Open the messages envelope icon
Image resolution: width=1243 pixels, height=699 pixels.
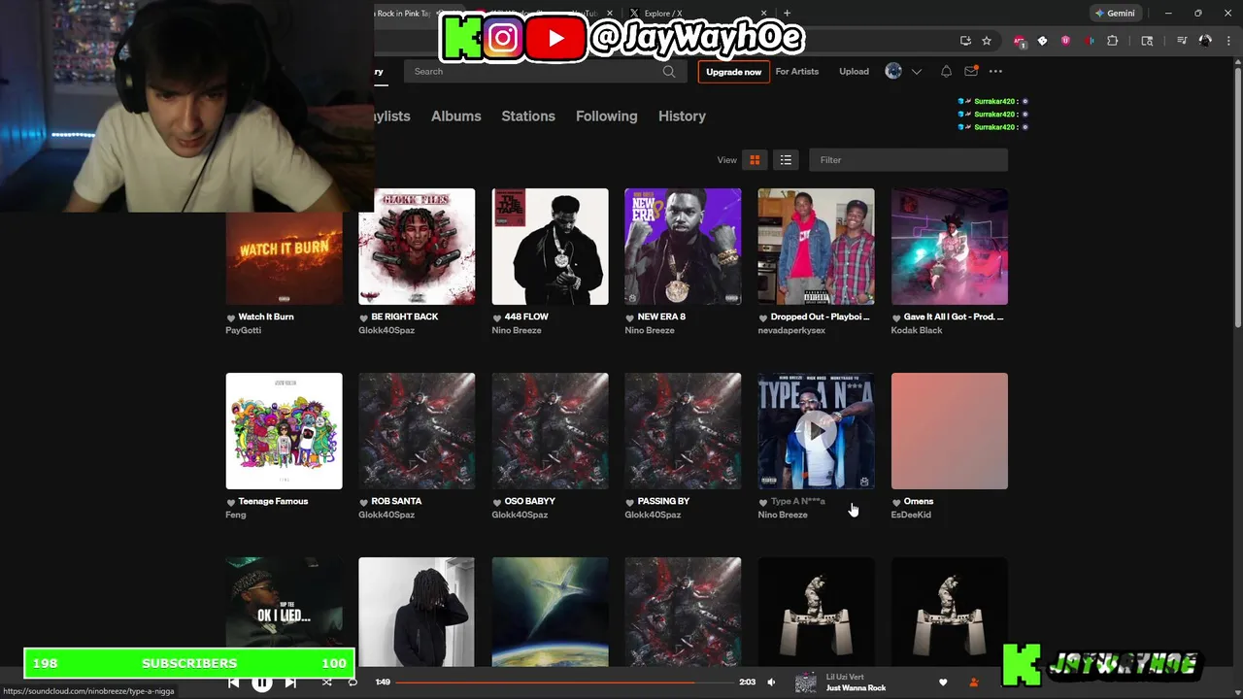point(971,71)
